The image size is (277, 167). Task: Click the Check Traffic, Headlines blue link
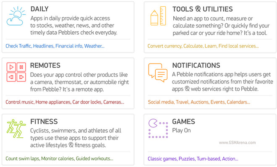tap(55, 46)
